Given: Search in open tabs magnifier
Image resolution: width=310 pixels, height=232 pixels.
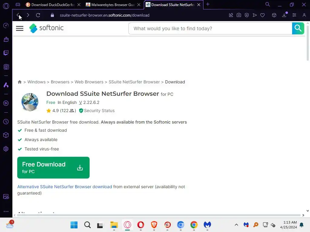Looking at the screenshot, I should point(268,4).
